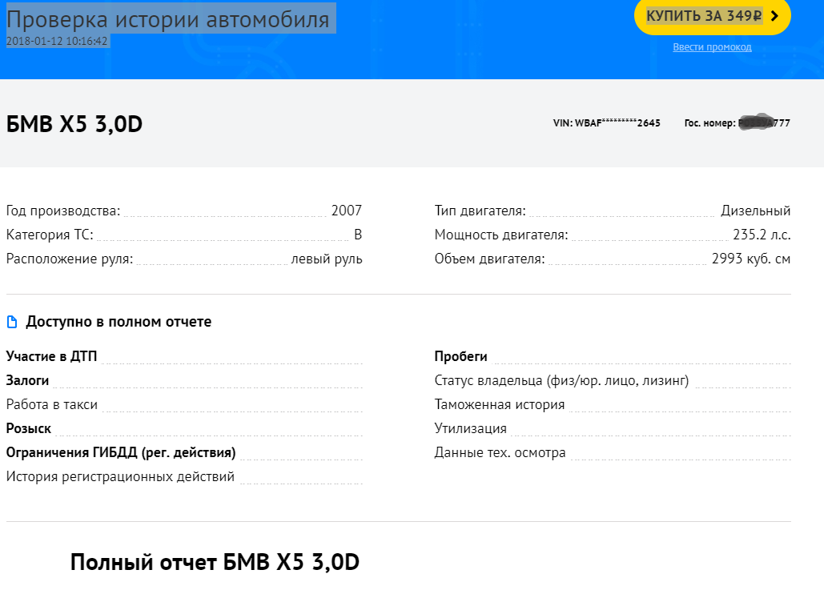This screenshot has width=824, height=594.
Task: Click the 'БМВ X5 3,0D' car heading
Action: [x=74, y=124]
